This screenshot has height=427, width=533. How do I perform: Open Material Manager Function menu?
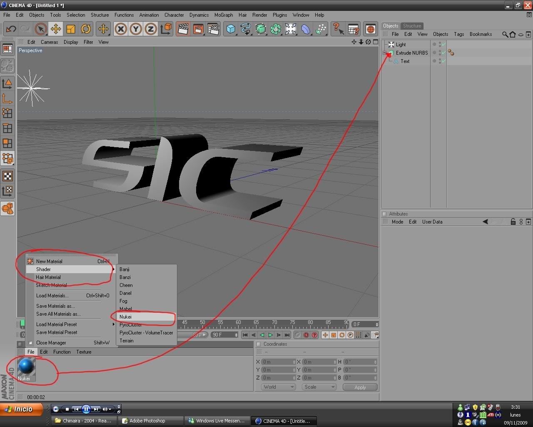pyautogui.click(x=62, y=352)
